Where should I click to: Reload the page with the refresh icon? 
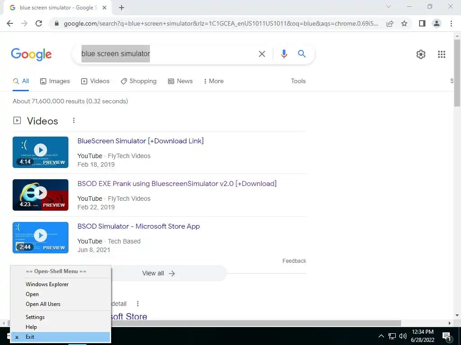[x=39, y=23]
